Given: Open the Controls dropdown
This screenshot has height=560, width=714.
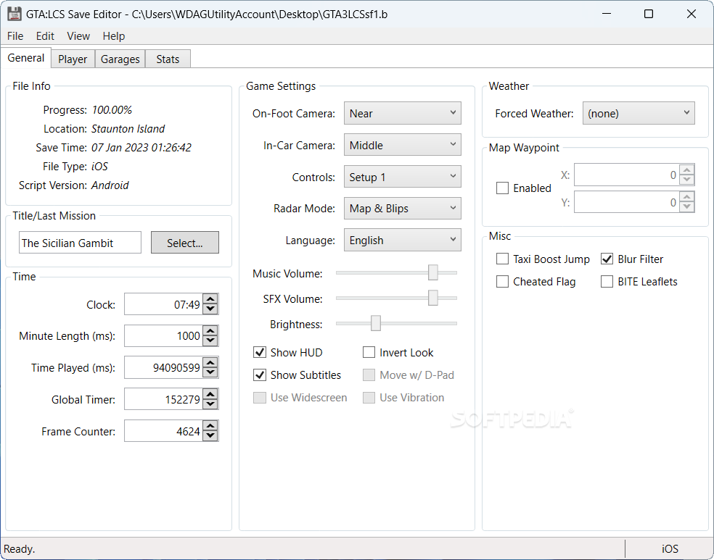Looking at the screenshot, I should pos(403,177).
